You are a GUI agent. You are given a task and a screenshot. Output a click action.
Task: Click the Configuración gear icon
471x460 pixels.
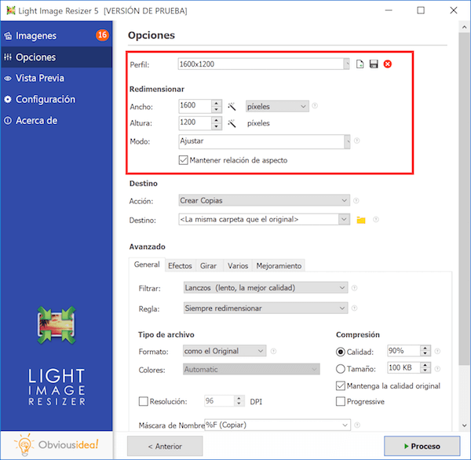pyautogui.click(x=8, y=100)
